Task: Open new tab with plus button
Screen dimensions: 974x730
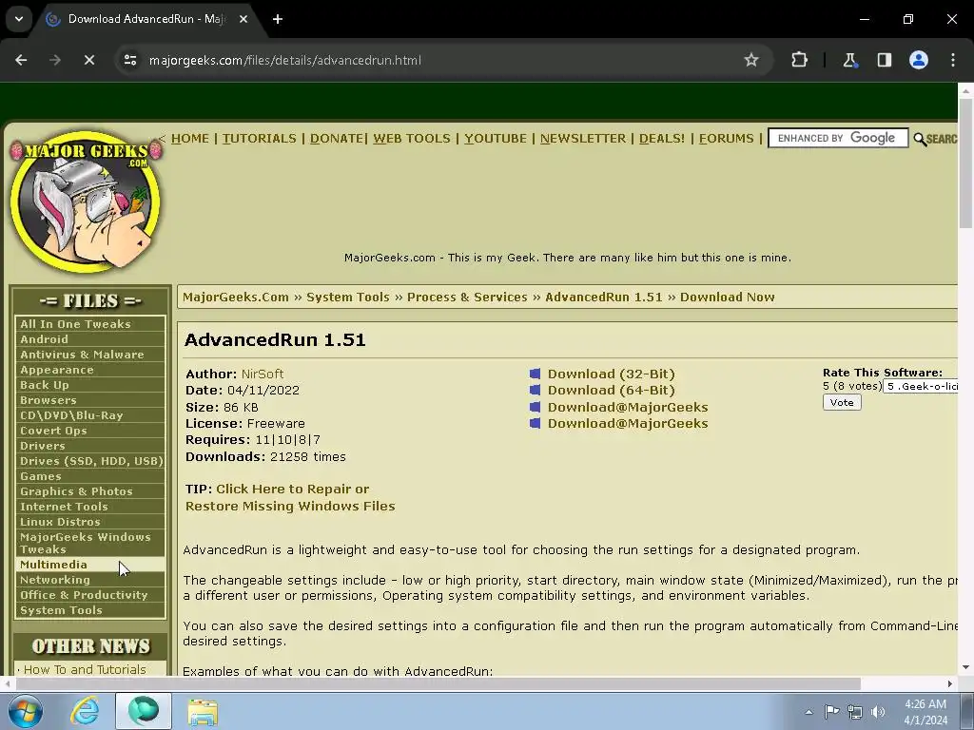Action: [278, 19]
